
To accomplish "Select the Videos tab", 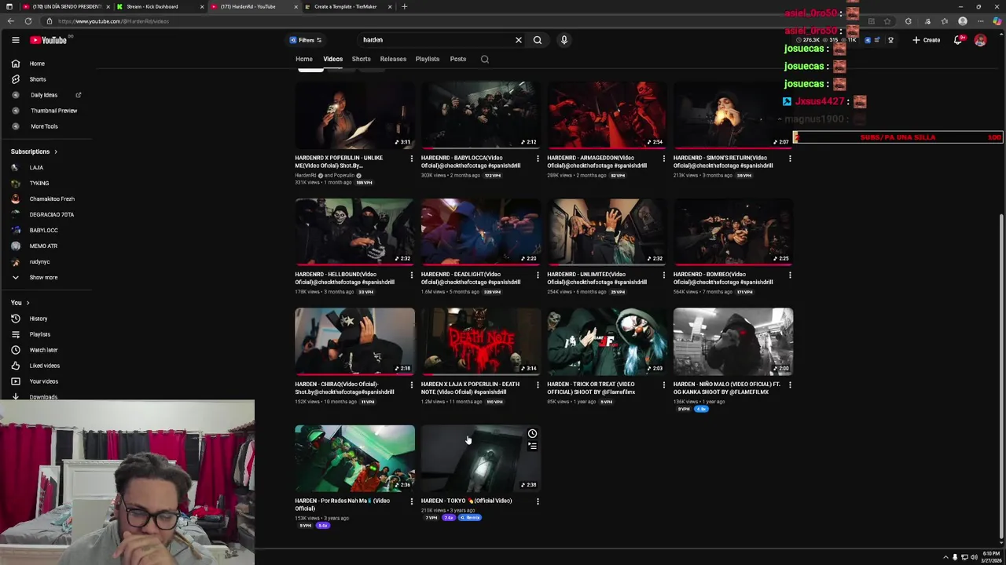I will [x=332, y=59].
